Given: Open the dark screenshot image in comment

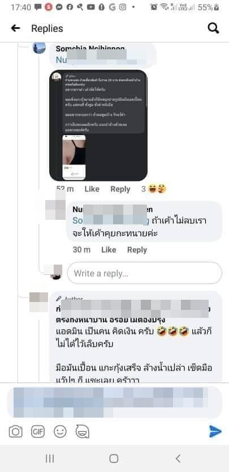Looking at the screenshot, I should point(98,125).
